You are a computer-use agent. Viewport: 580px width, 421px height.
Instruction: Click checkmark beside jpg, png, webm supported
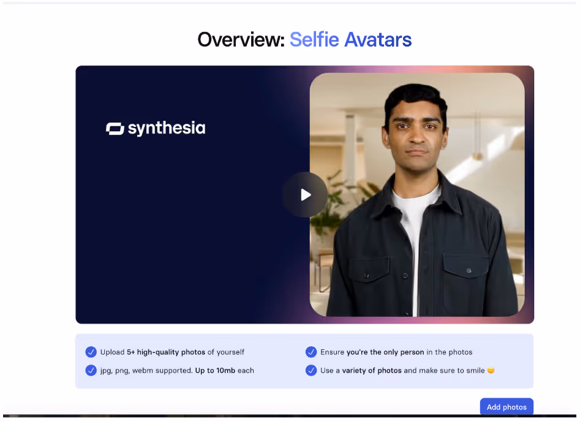(x=91, y=370)
